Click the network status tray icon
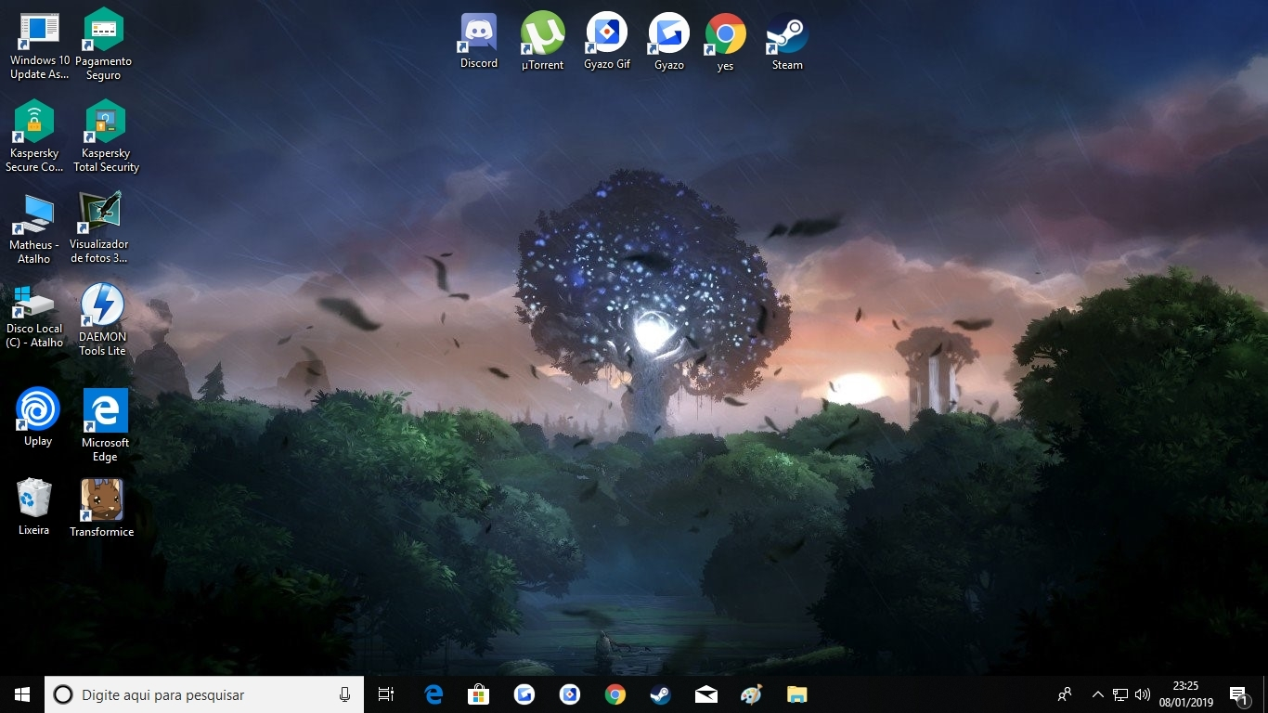Image resolution: width=1268 pixels, height=713 pixels. coord(1120,694)
